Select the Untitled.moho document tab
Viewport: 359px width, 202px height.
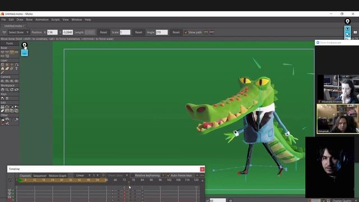coord(14,26)
